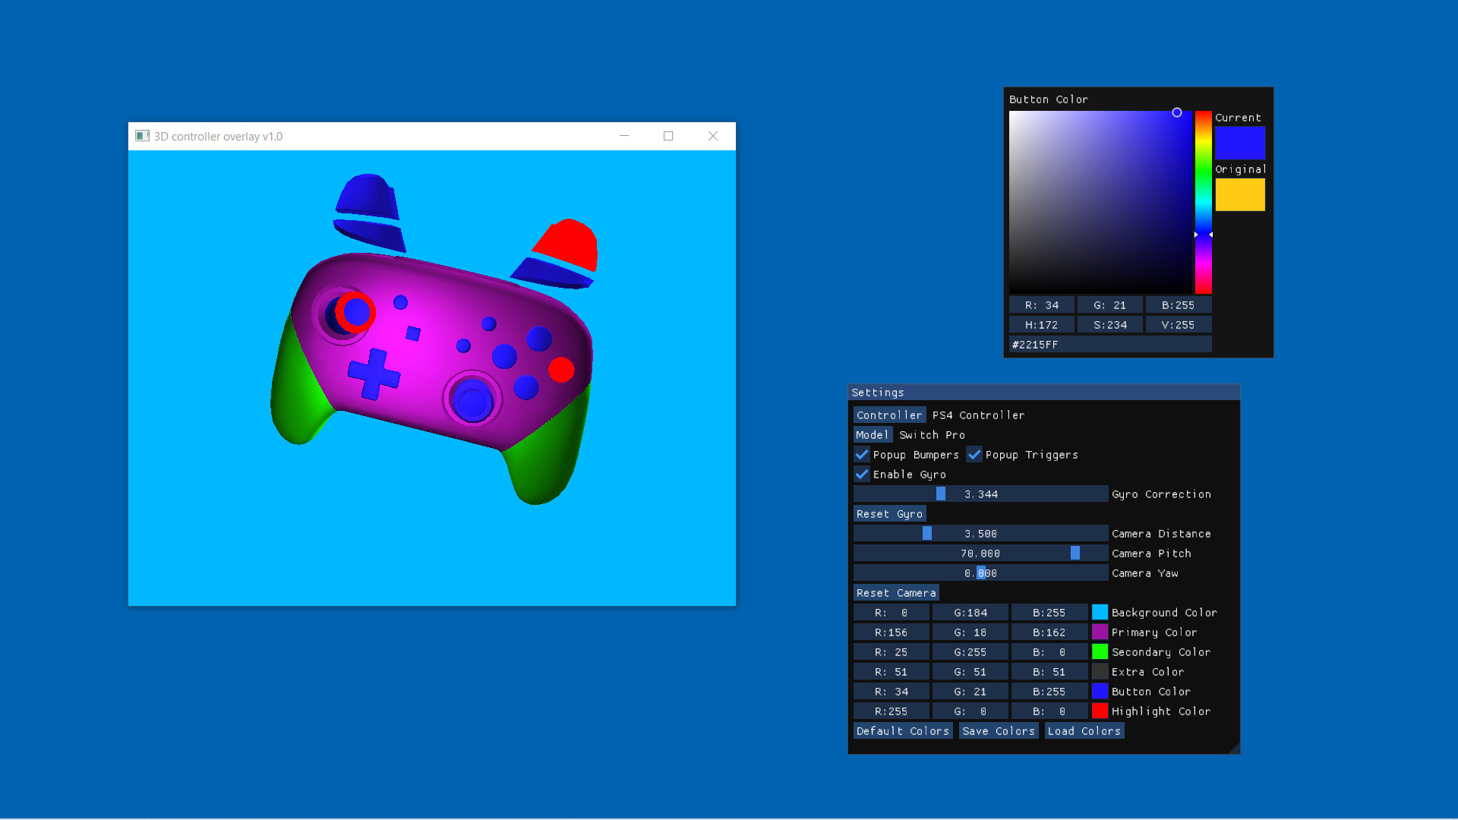Select the Controller dropdown PS4 Controller
Image resolution: width=1458 pixels, height=820 pixels.
(978, 415)
